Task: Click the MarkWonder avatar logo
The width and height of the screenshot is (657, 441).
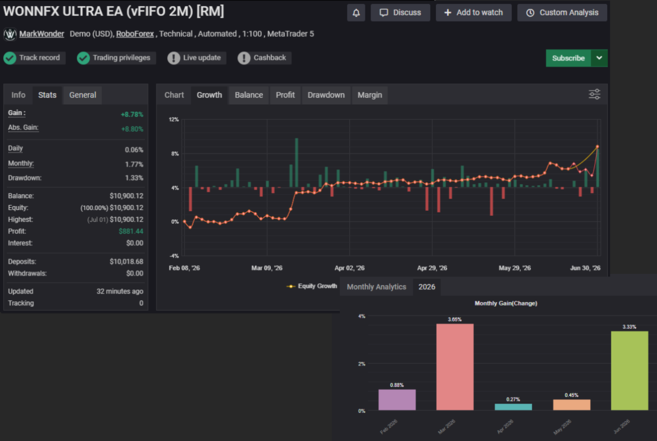Action: 10,34
